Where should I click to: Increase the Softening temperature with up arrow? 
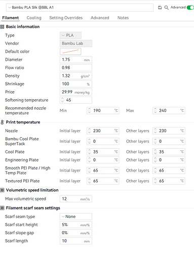pos(62,99)
